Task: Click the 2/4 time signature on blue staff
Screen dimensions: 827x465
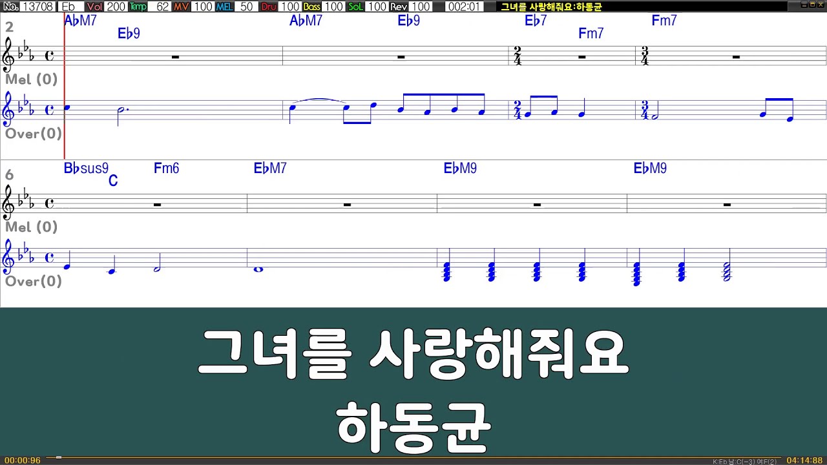Action: tap(518, 110)
